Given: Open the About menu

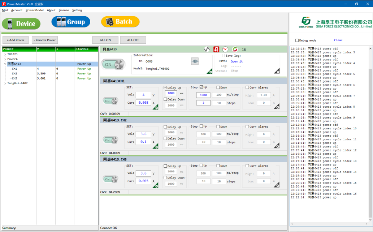Looking at the screenshot, I should [x=51, y=10].
